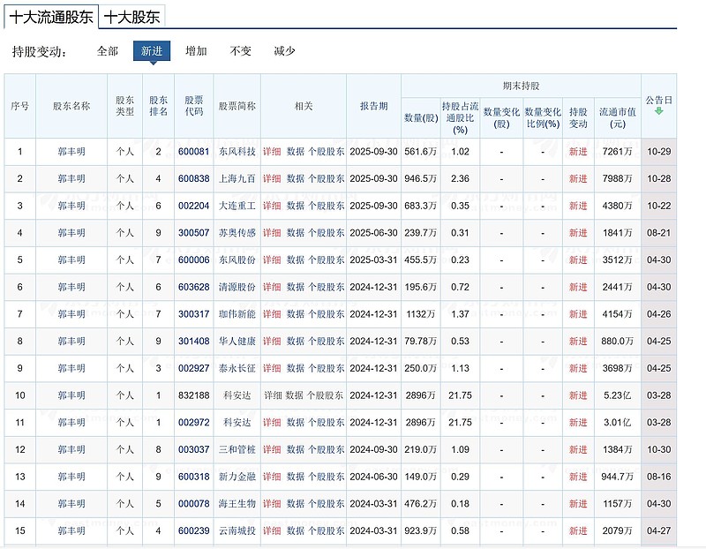Click 详细 link in 云南城投 row
The width and height of the screenshot is (706, 549).
point(272,530)
